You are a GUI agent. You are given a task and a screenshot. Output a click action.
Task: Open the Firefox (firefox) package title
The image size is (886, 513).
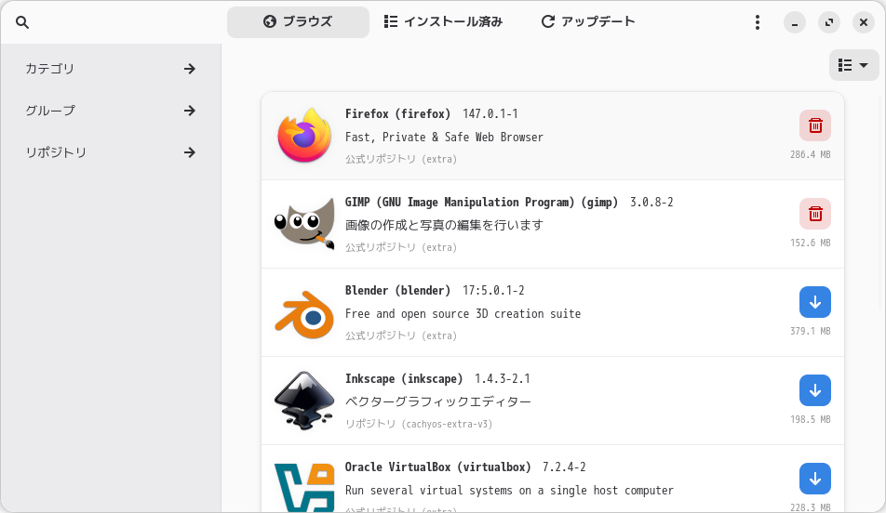[397, 114]
